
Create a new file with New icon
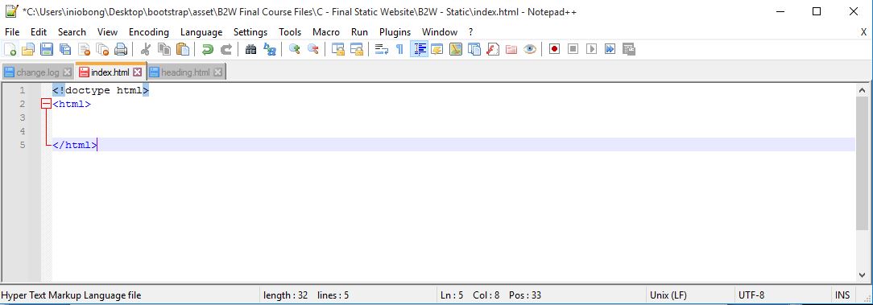(10, 50)
